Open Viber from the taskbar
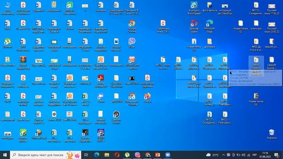283x159 pixels. click(x=138, y=155)
